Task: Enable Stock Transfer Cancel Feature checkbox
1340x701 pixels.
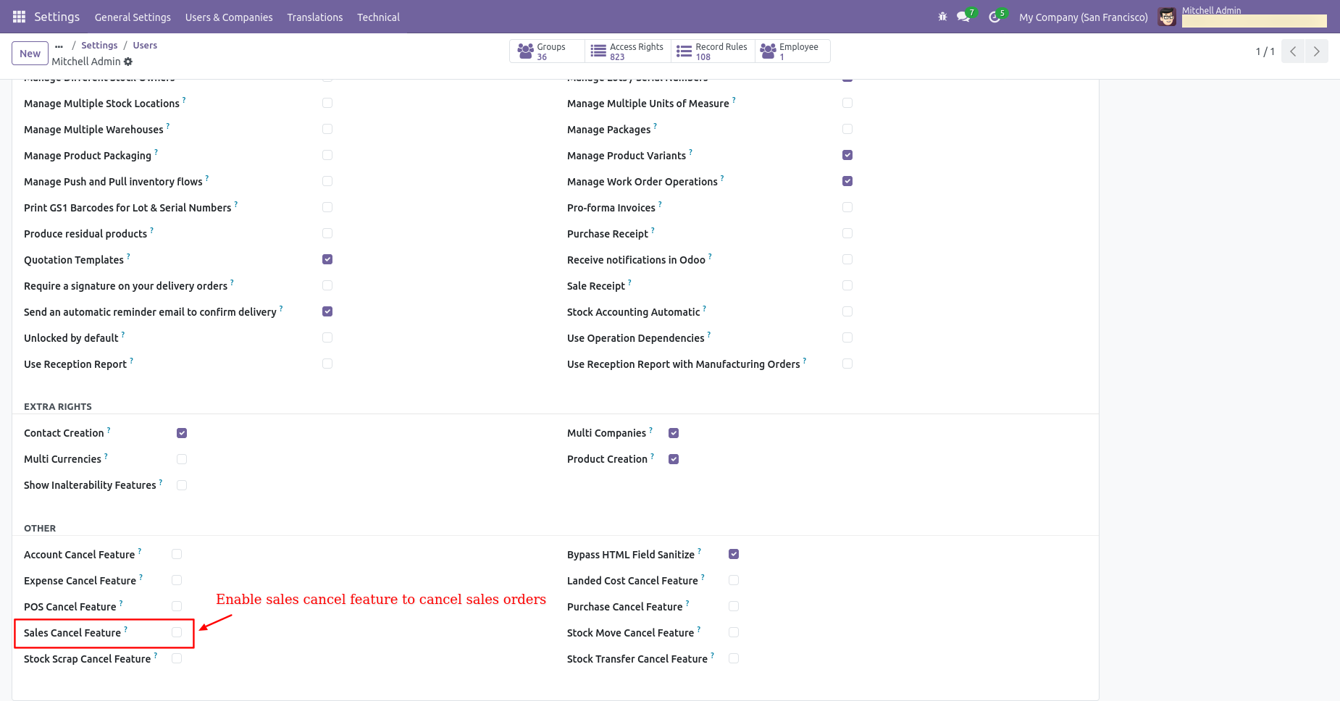Action: click(x=734, y=658)
